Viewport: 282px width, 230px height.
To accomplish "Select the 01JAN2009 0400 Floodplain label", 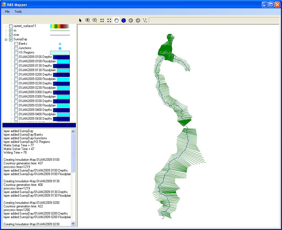I will [38, 114].
